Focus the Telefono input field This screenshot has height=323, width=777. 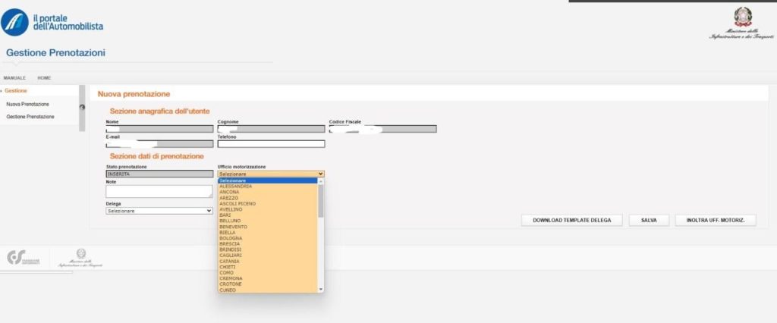(271, 143)
